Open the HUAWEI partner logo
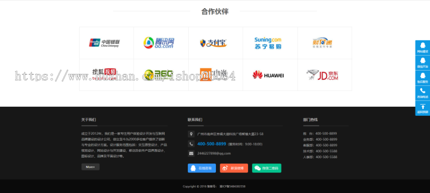 coord(268,75)
